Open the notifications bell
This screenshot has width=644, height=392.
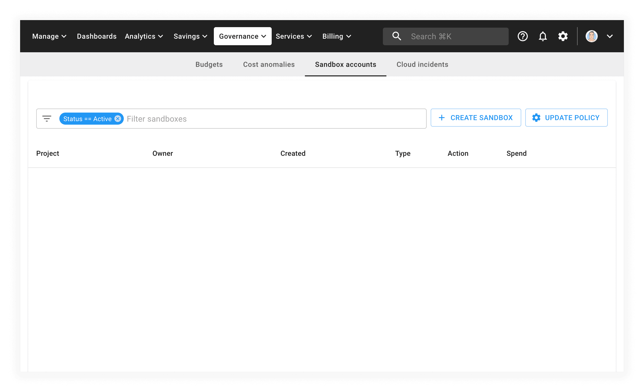pyautogui.click(x=543, y=36)
